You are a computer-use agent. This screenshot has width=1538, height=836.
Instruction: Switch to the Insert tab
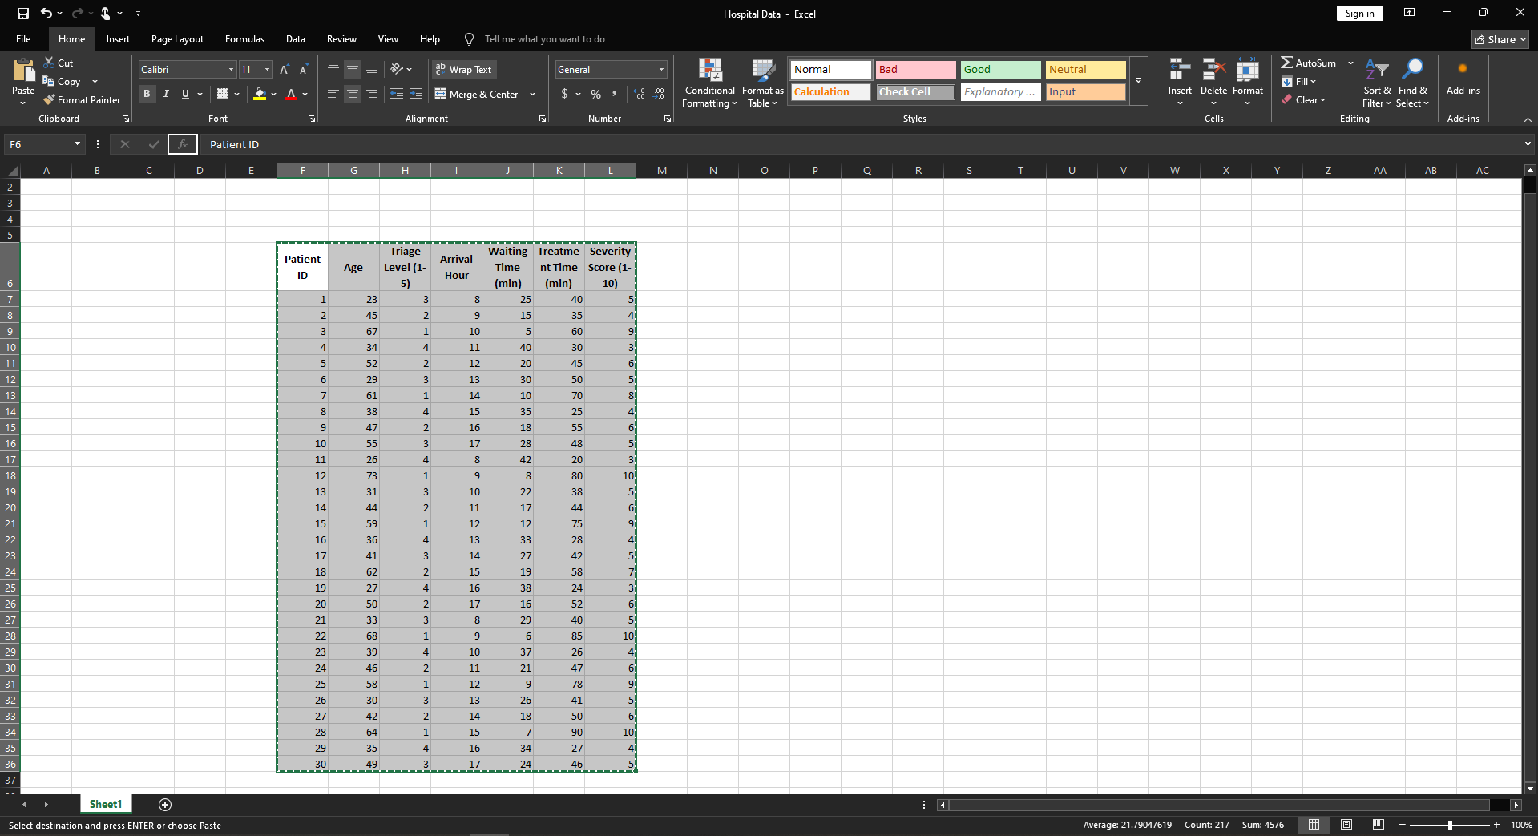tap(118, 39)
